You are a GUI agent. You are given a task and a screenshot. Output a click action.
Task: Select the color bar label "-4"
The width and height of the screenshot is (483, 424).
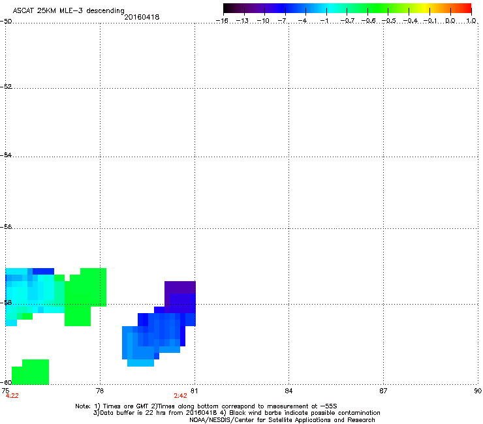point(303,21)
